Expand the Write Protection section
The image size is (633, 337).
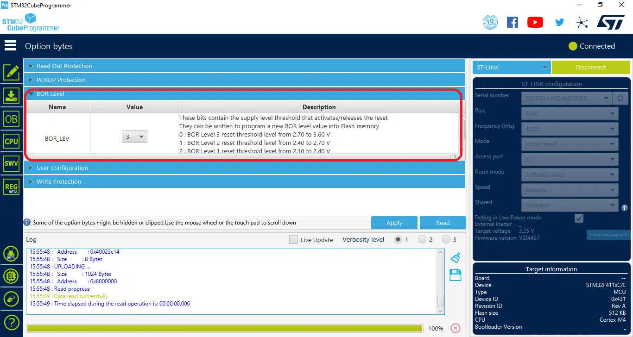point(245,181)
